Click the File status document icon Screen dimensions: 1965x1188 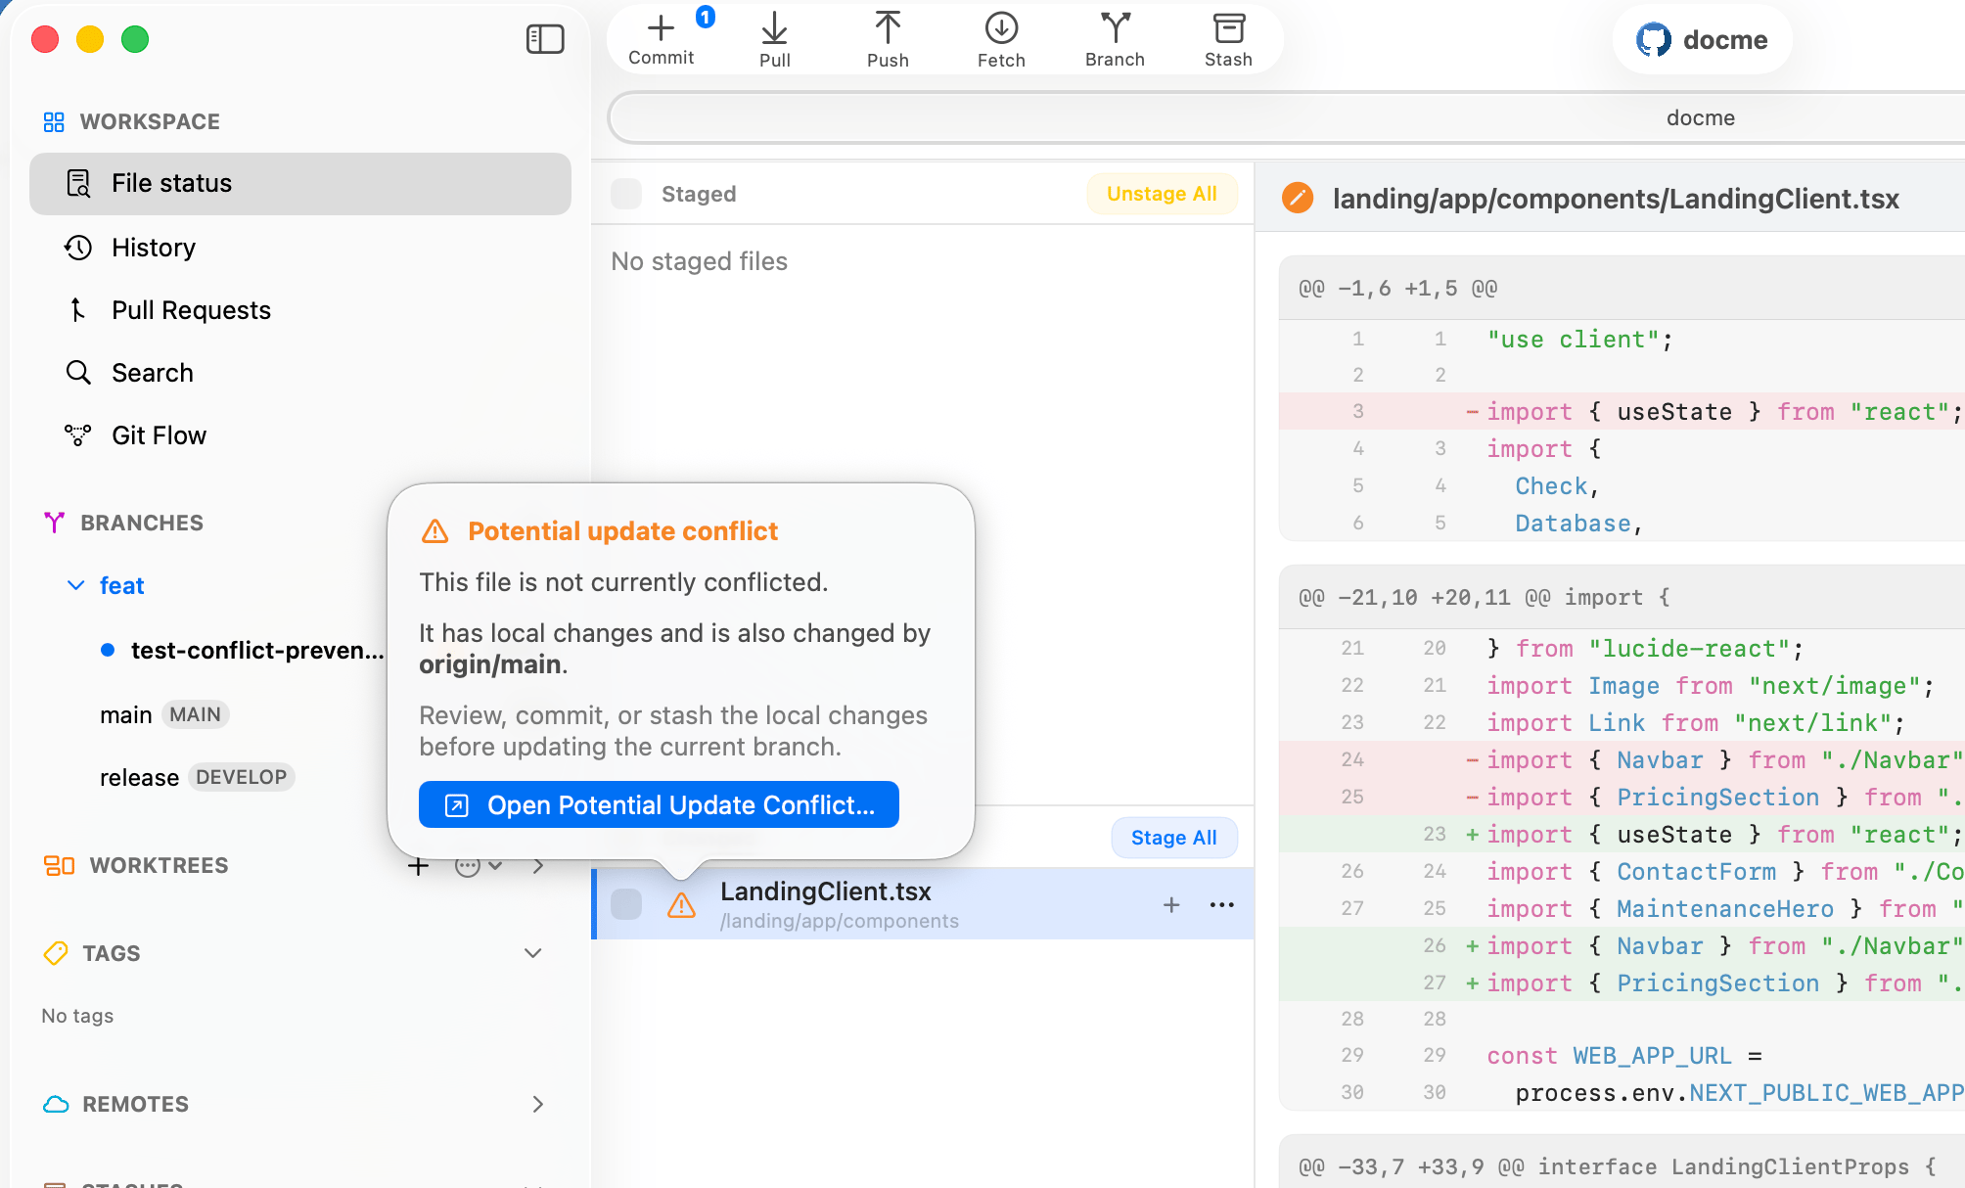(78, 183)
